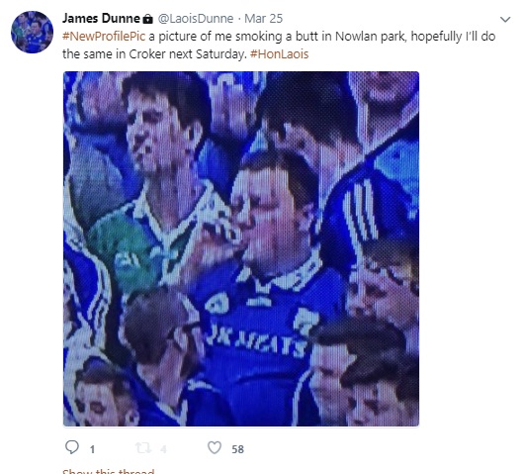The width and height of the screenshot is (523, 474).
Task: Click the like count of 58
Action: [x=238, y=449]
